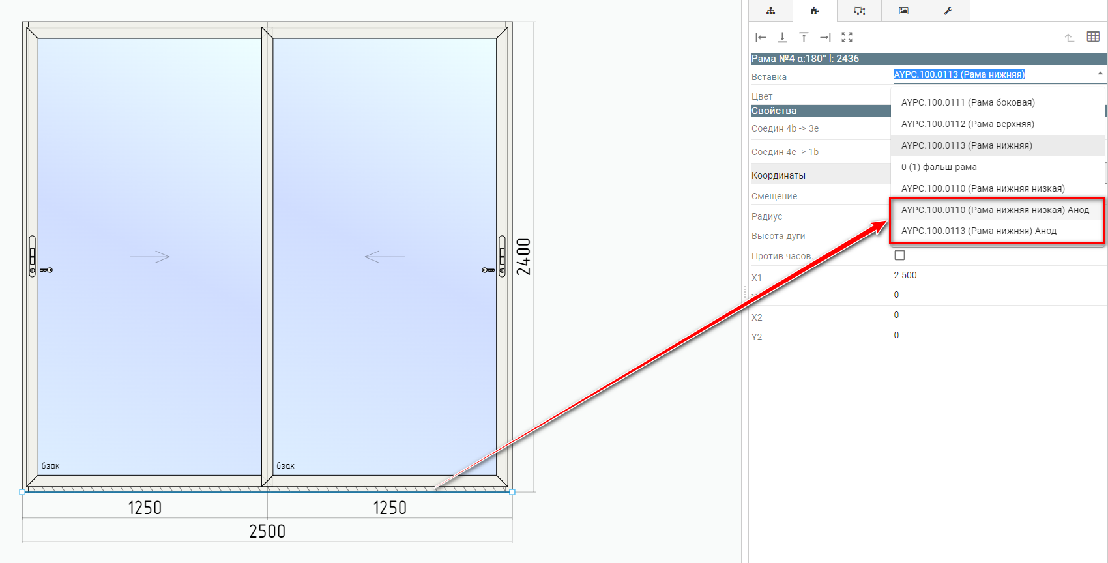Select highlighted AYPC.100.0113 (Рама нижняя) option
1108x563 pixels.
[997, 145]
